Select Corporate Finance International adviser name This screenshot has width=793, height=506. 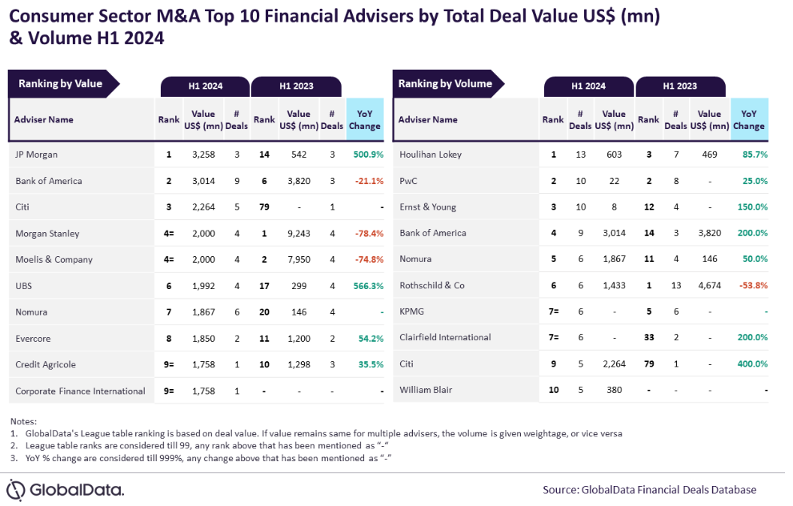coord(80,392)
